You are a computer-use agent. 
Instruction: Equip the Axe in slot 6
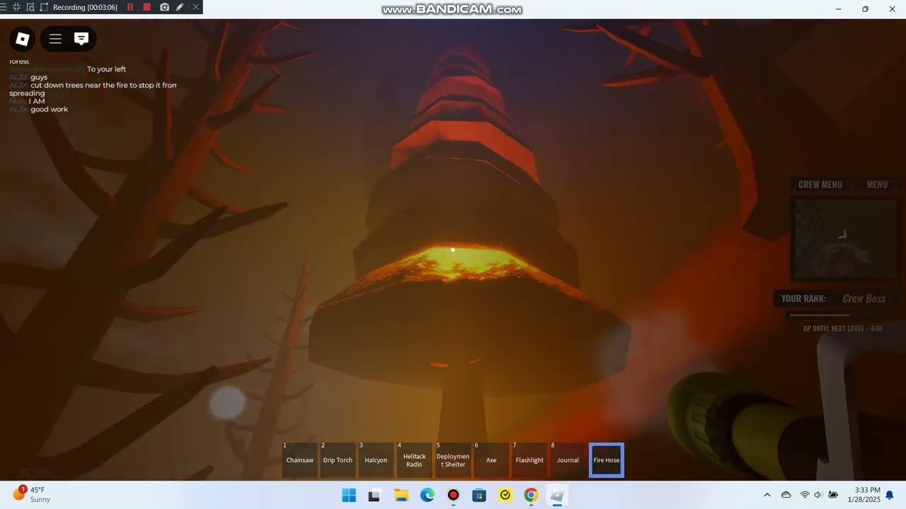point(491,460)
